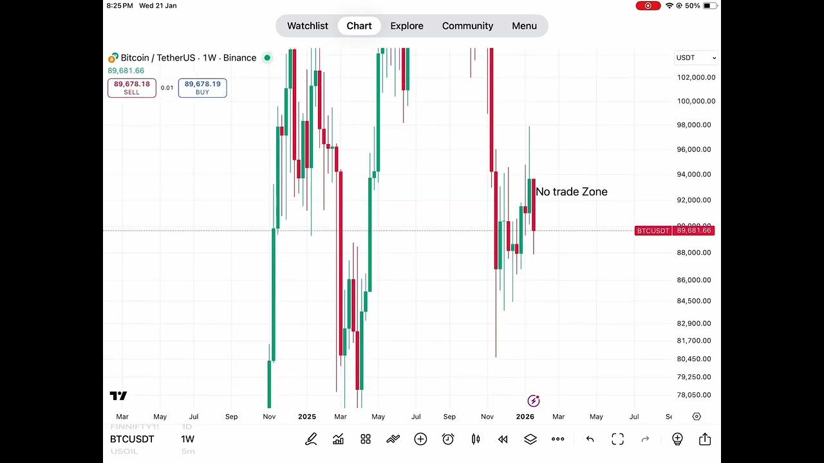The image size is (824, 463).
Task: Select the Chart tab
Action: pyautogui.click(x=359, y=26)
